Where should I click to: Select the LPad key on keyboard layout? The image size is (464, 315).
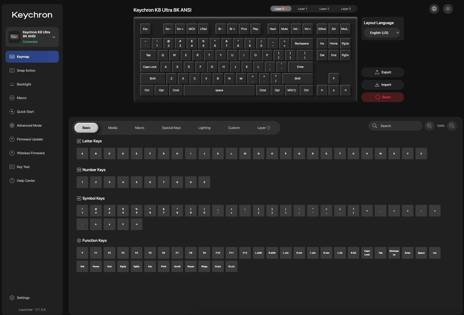[x=203, y=29]
